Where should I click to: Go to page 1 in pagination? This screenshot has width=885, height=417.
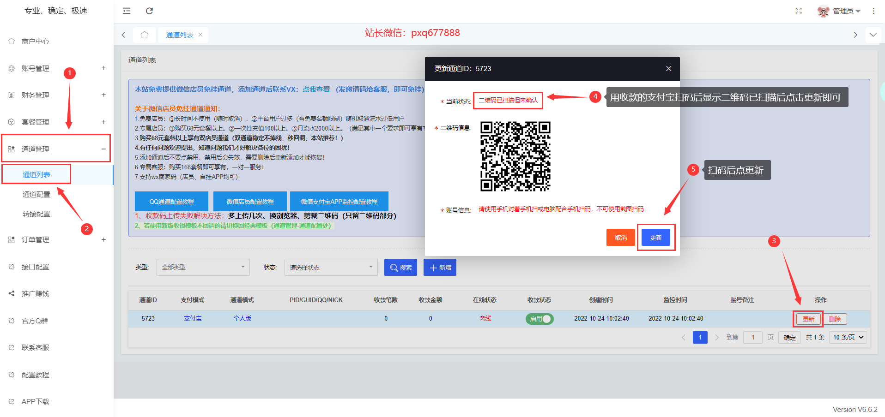700,337
